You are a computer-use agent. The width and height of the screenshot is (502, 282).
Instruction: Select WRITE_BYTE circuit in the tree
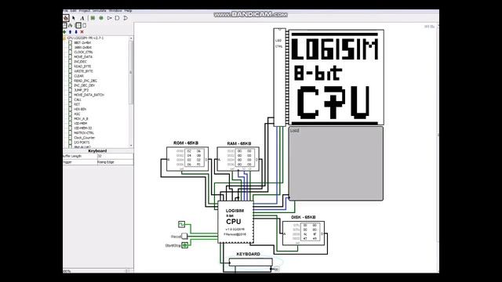coord(83,71)
